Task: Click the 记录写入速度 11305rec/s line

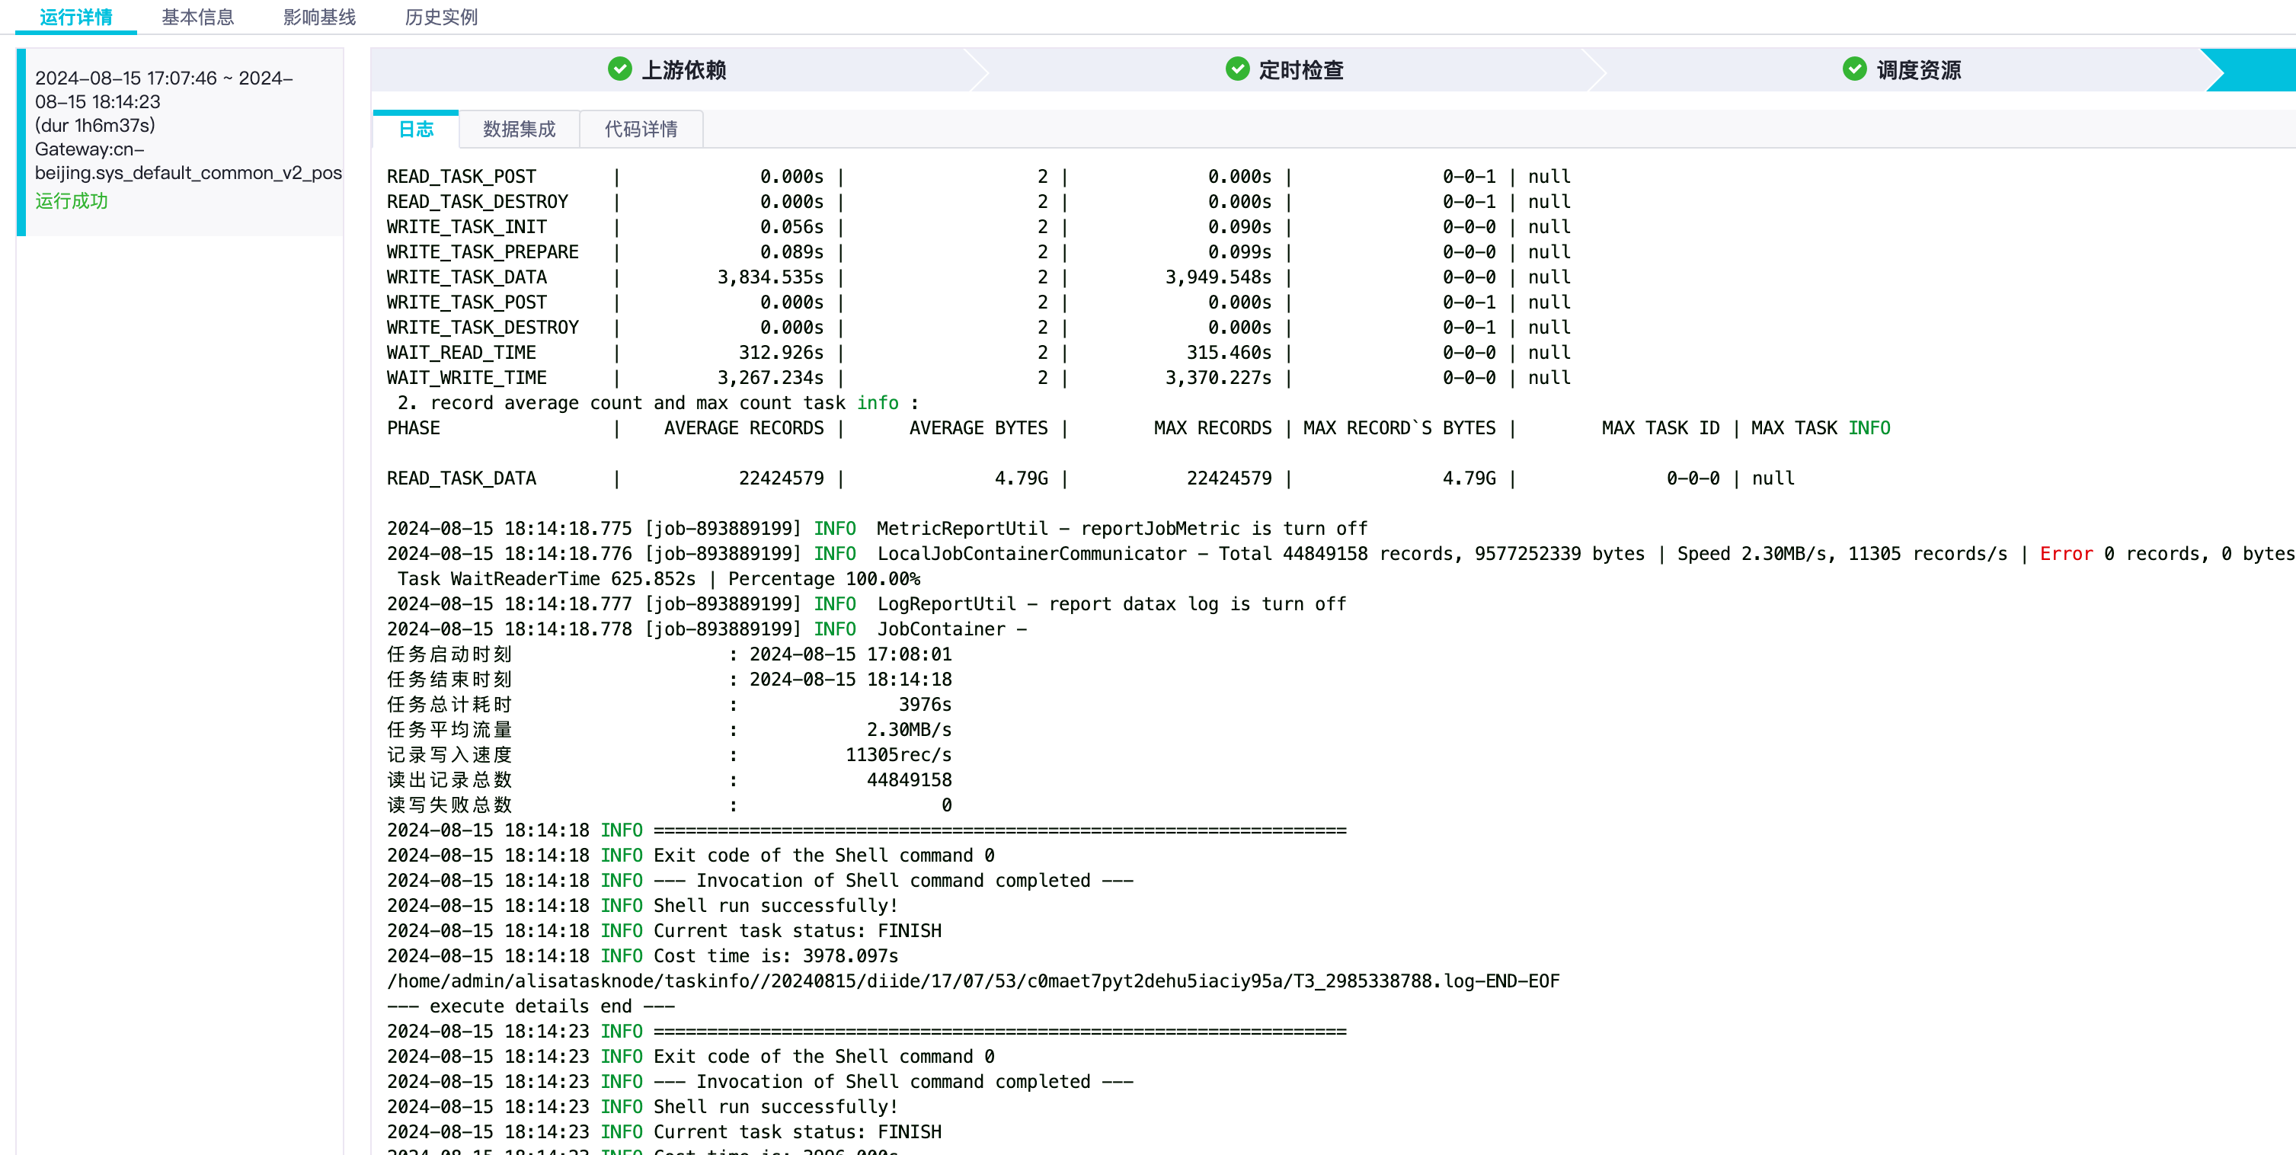Action: pos(670,755)
